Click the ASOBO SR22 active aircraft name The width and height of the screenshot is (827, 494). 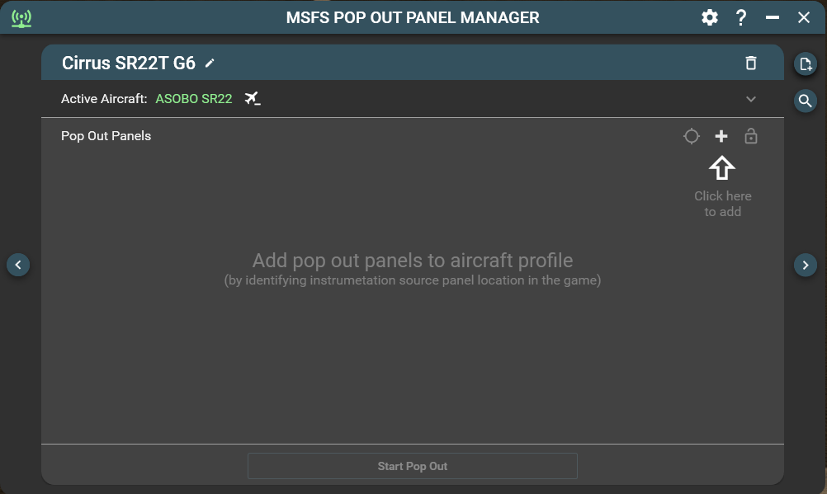click(x=194, y=99)
